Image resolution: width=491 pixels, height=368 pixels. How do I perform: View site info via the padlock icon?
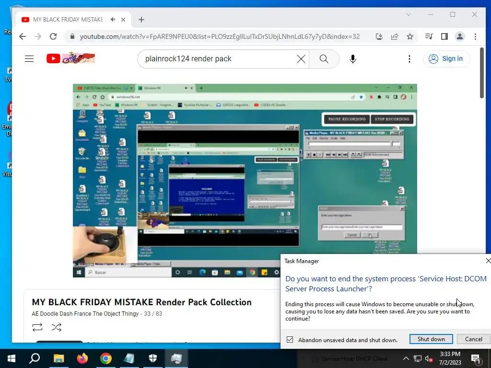tap(72, 36)
